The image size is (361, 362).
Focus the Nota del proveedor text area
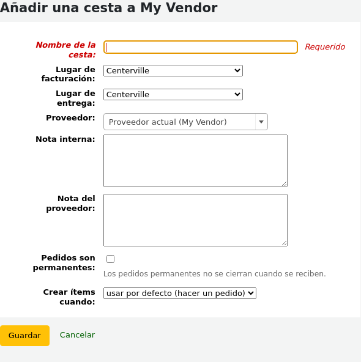[195, 220]
